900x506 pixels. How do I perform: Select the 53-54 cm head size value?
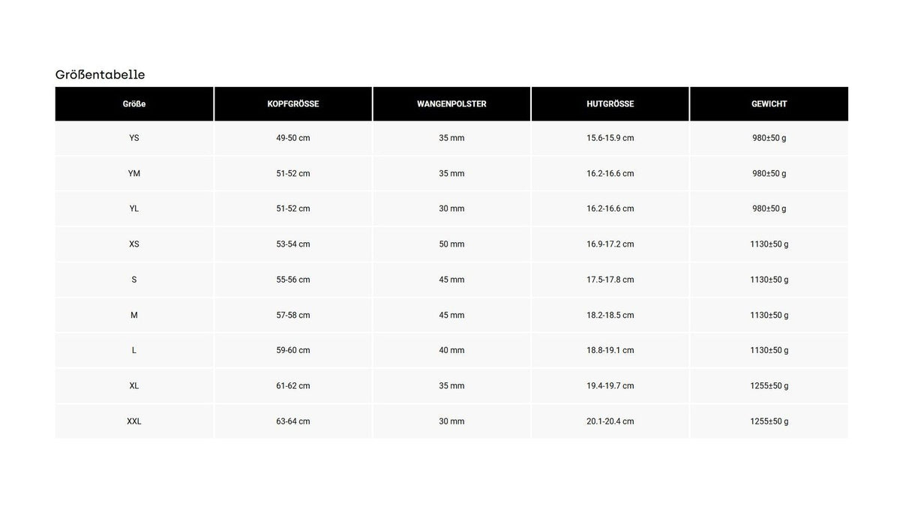click(x=293, y=244)
